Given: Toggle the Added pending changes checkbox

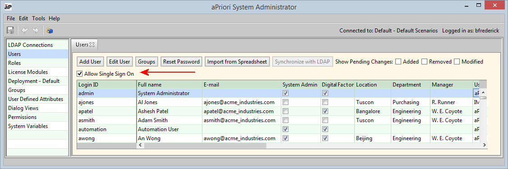Looking at the screenshot, I should (398, 61).
